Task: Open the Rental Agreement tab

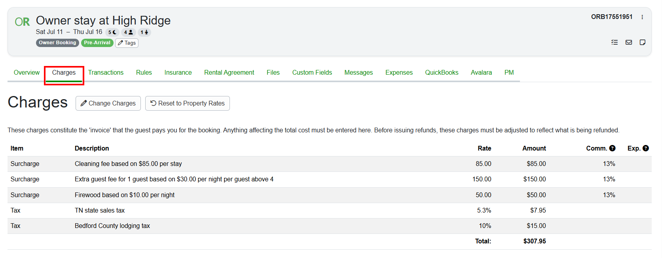Action: [x=229, y=73]
